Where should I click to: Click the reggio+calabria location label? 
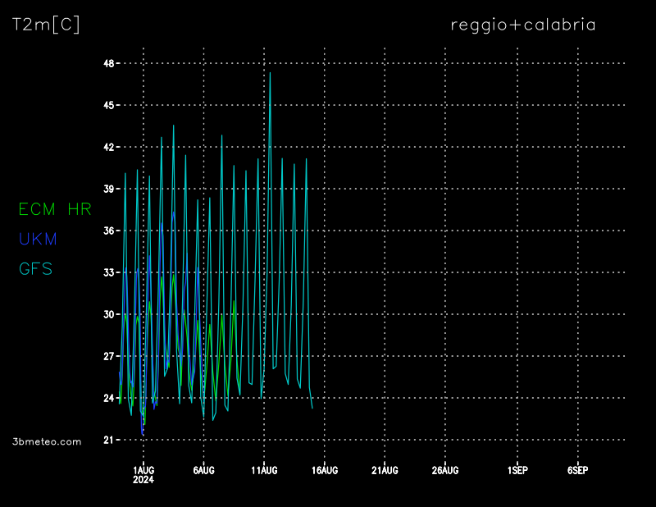(523, 25)
